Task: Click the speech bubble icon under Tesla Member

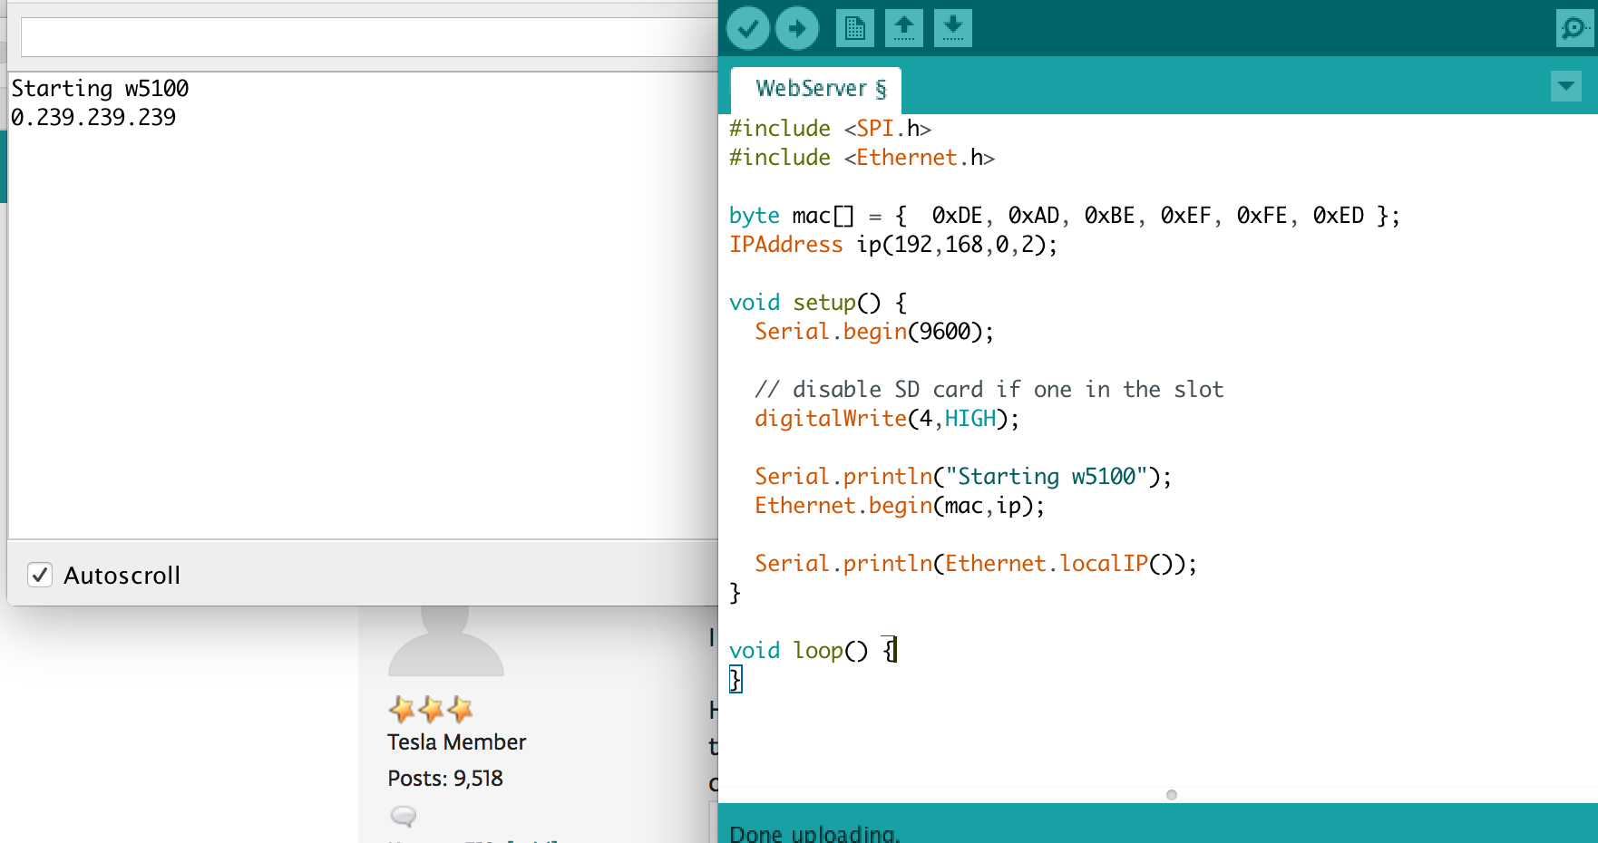Action: [x=403, y=817]
